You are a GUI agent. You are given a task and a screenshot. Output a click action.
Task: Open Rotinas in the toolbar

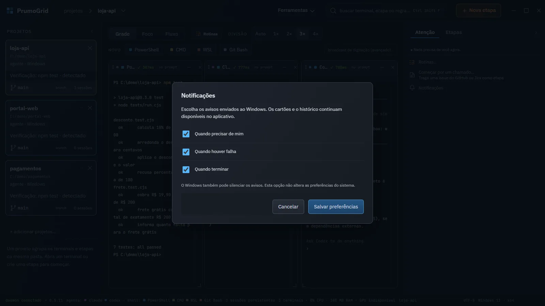[x=207, y=34]
